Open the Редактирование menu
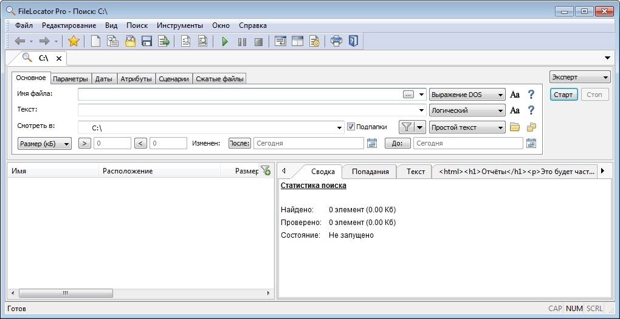Image resolution: width=620 pixels, height=319 pixels. 69,25
